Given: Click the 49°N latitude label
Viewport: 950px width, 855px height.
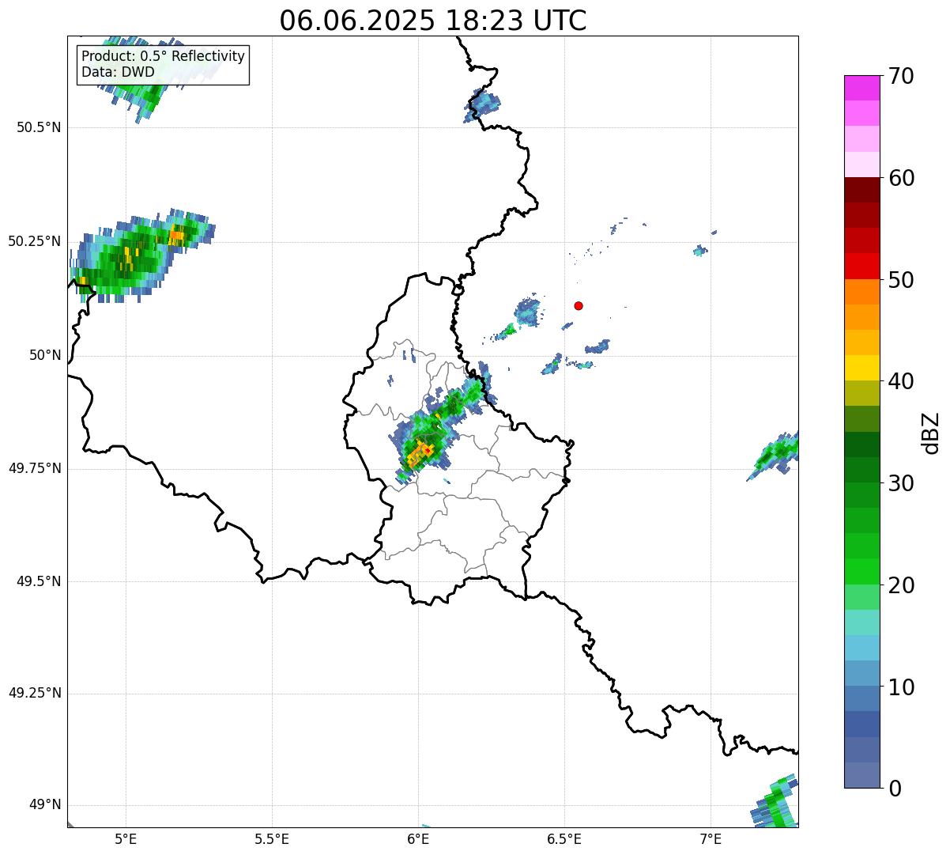Looking at the screenshot, I should coord(45,804).
